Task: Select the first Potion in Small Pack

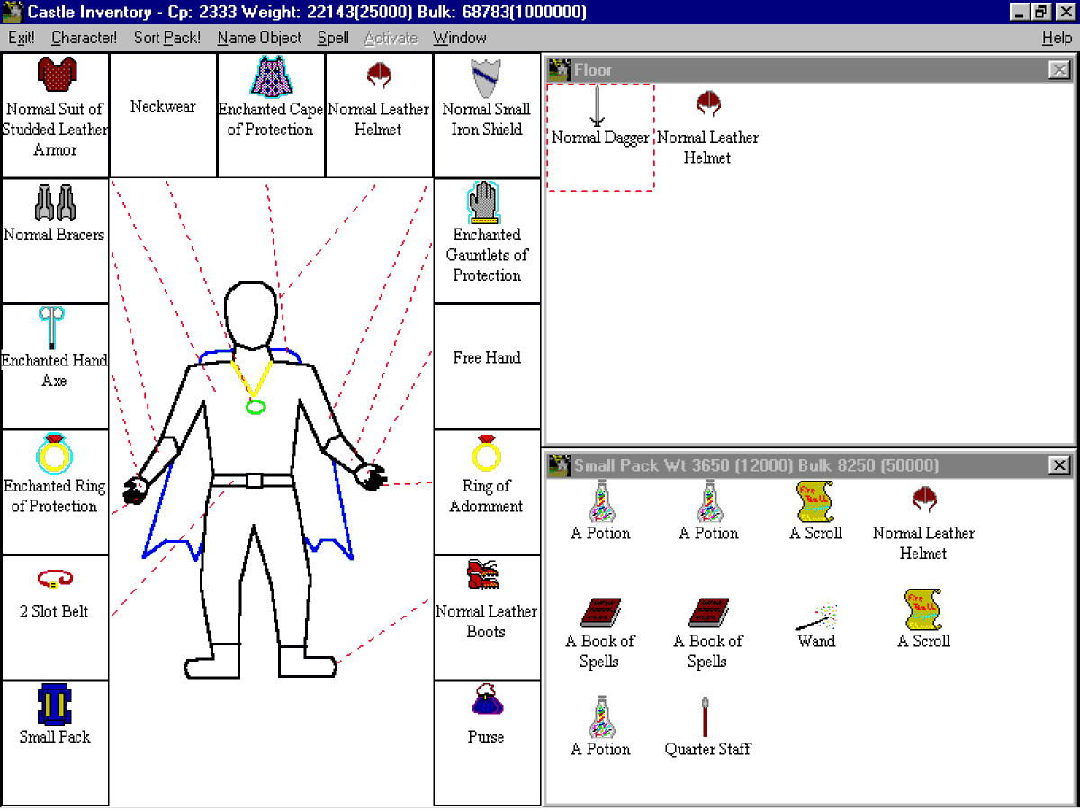Action: pyautogui.click(x=600, y=500)
